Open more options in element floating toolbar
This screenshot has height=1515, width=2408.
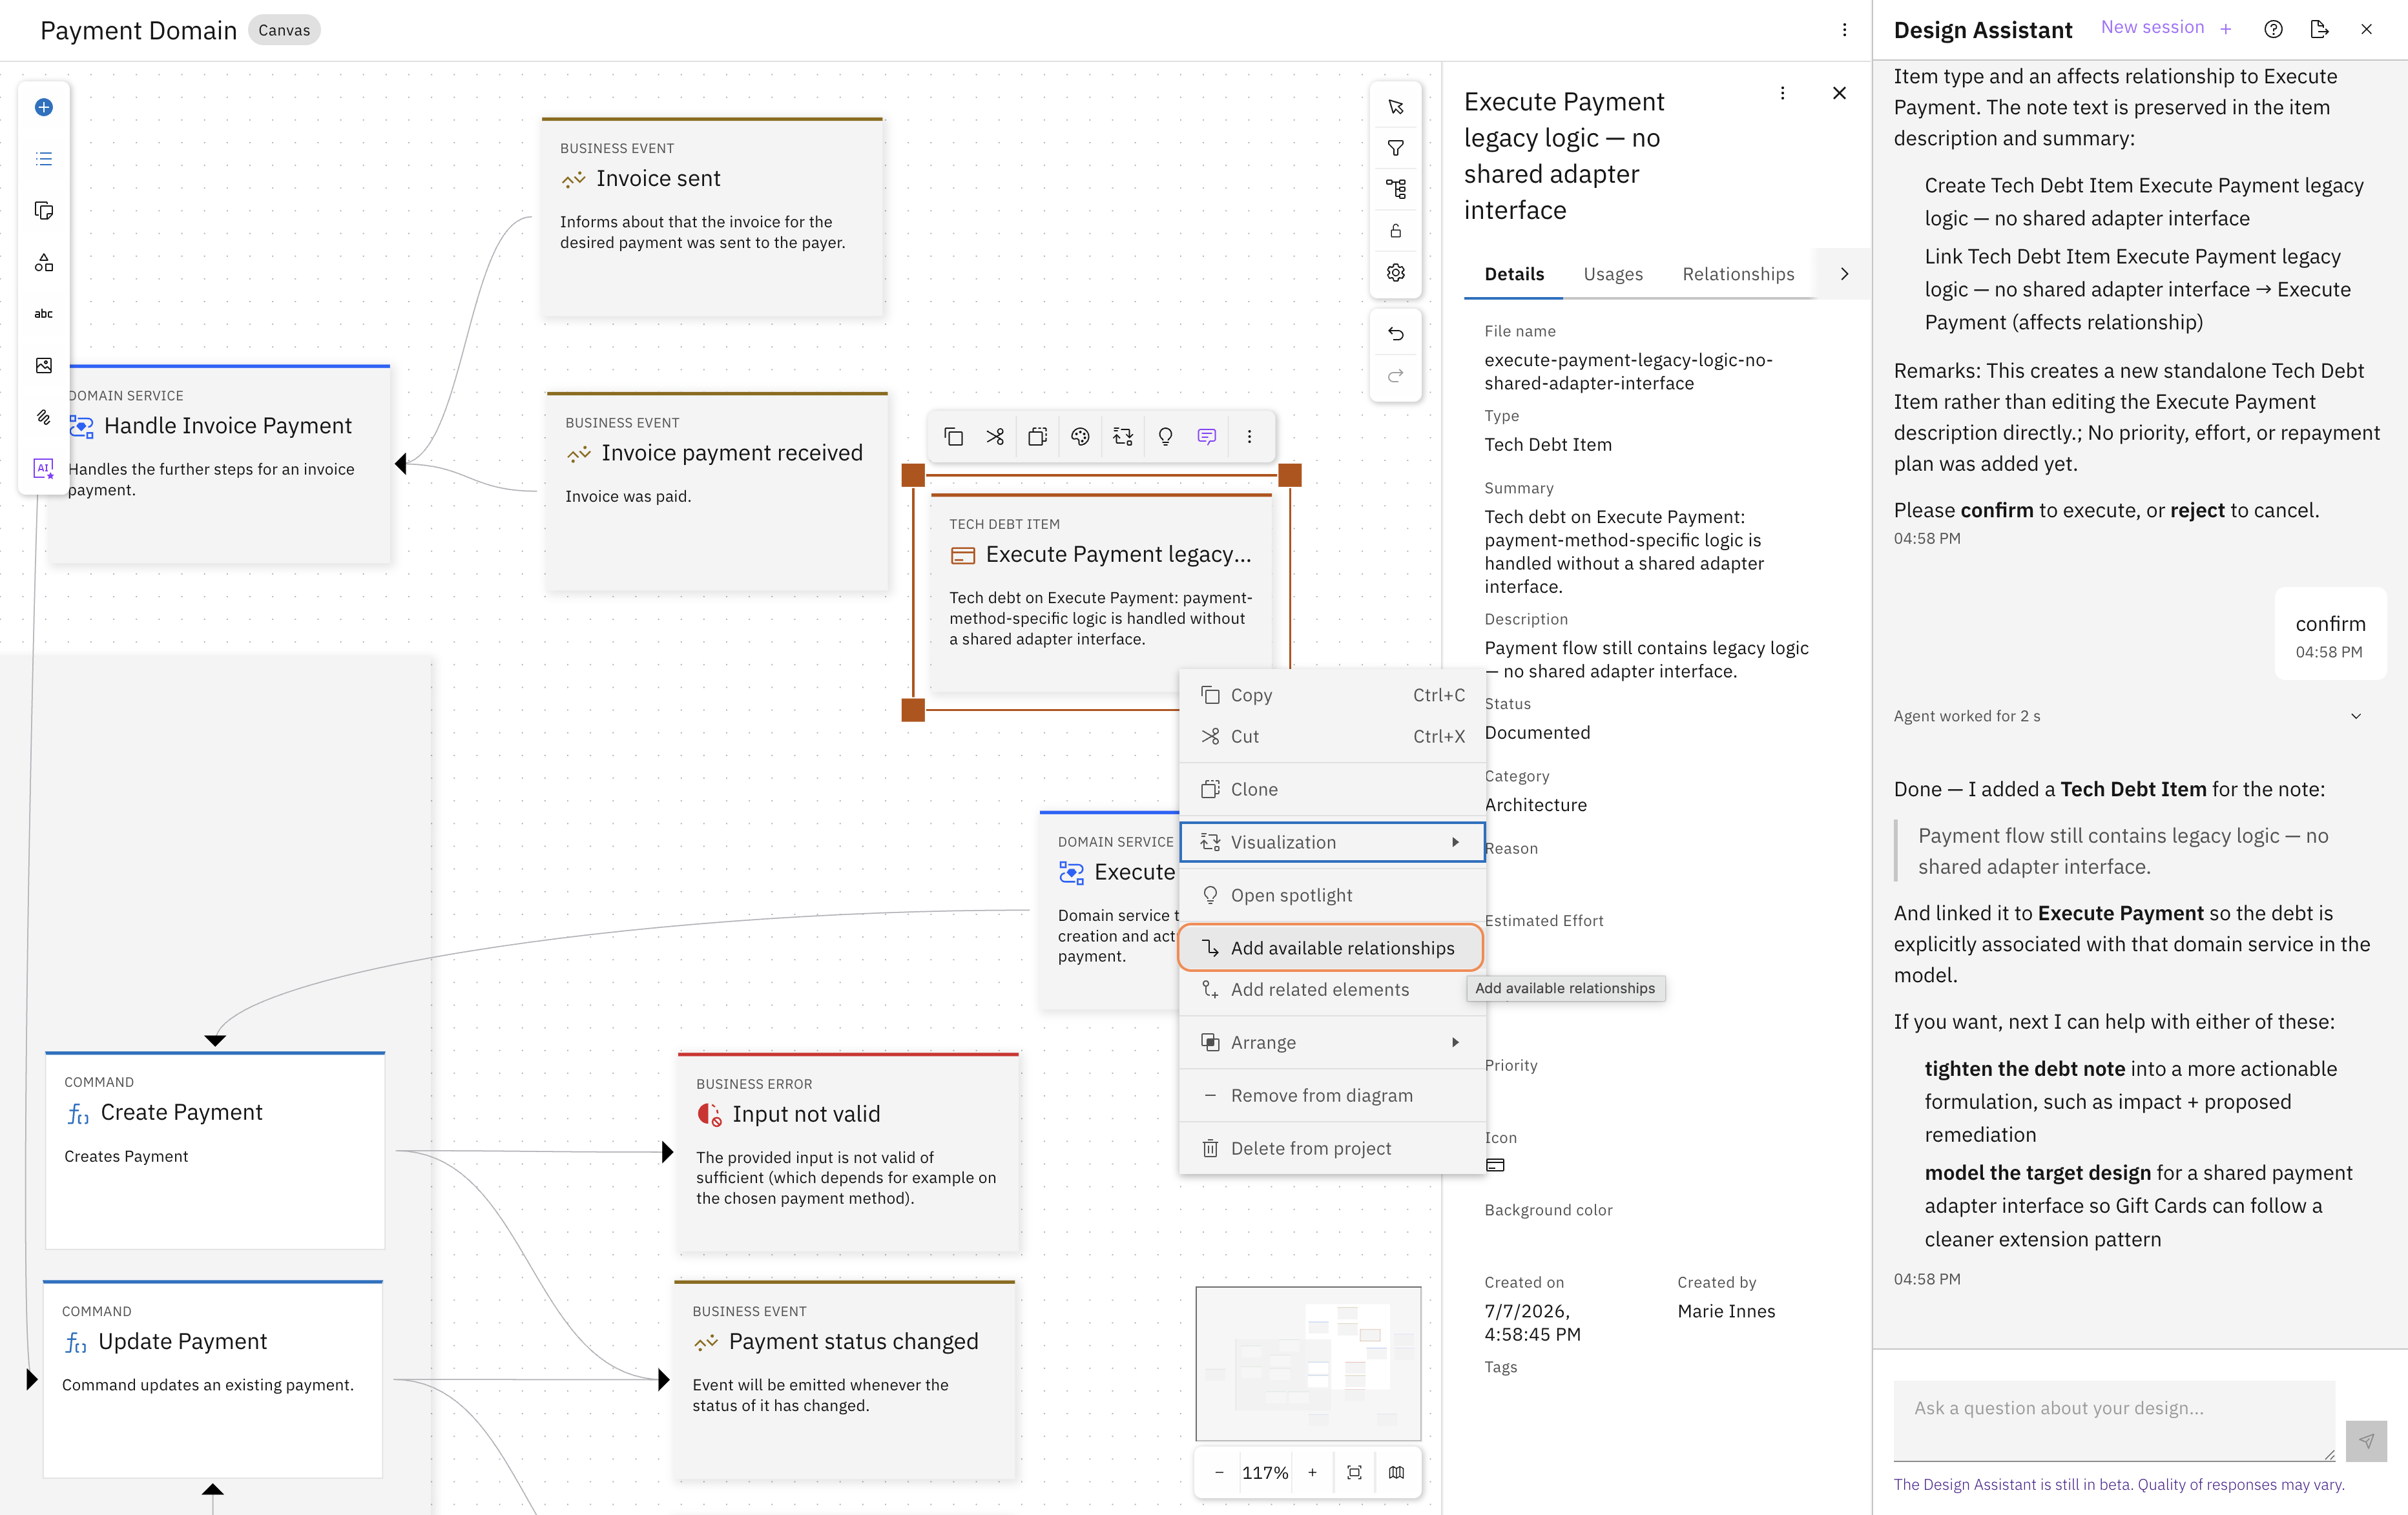[x=1249, y=436]
